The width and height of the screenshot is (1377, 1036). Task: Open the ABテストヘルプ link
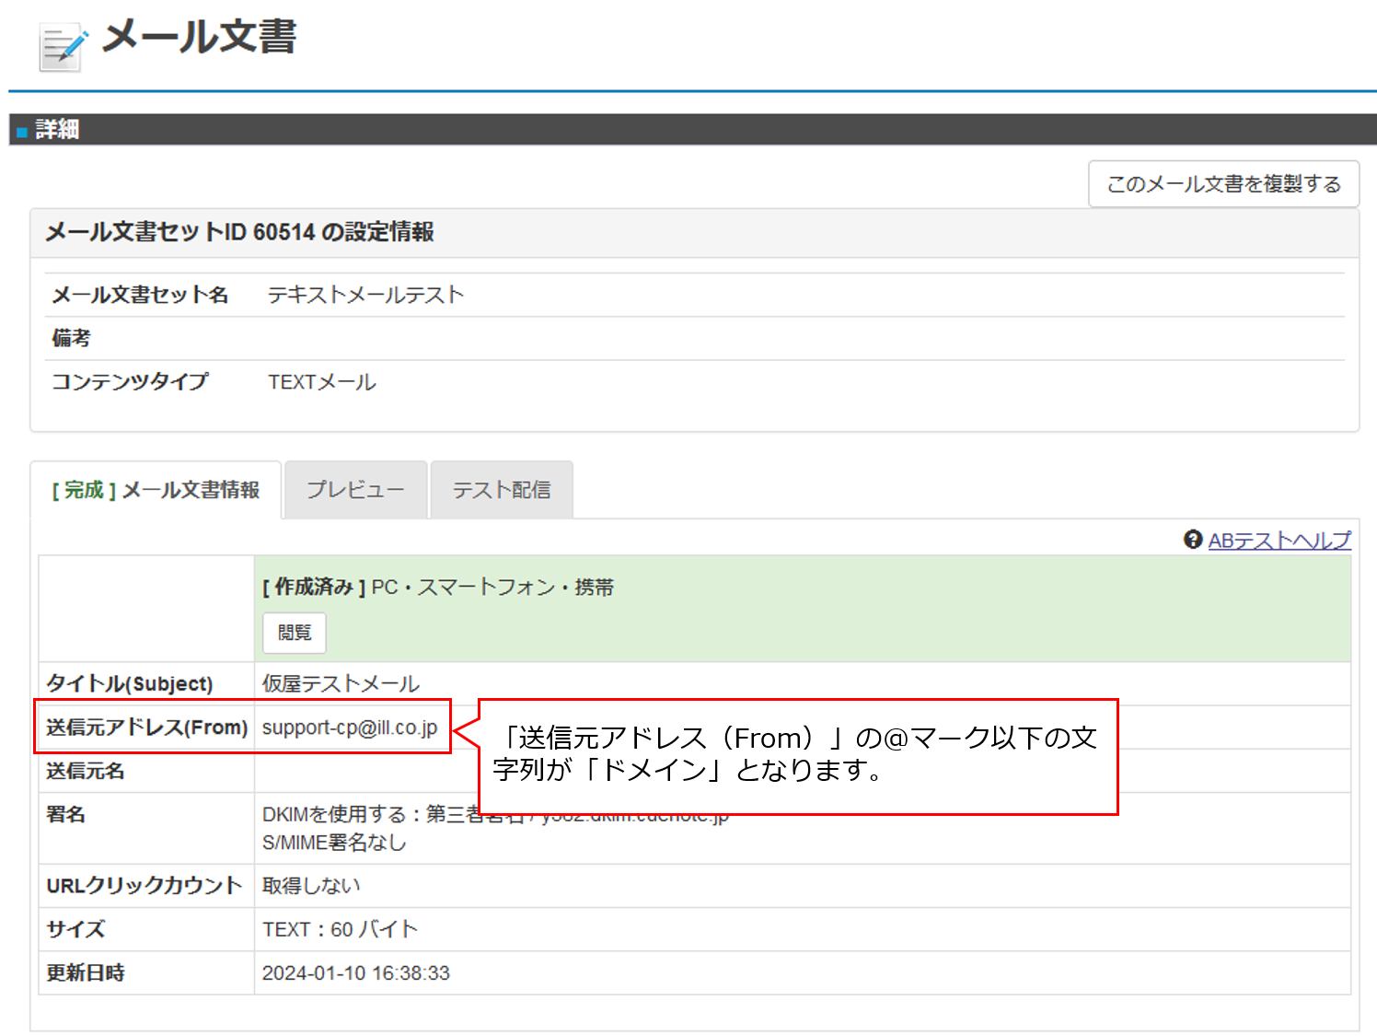pos(1279,541)
